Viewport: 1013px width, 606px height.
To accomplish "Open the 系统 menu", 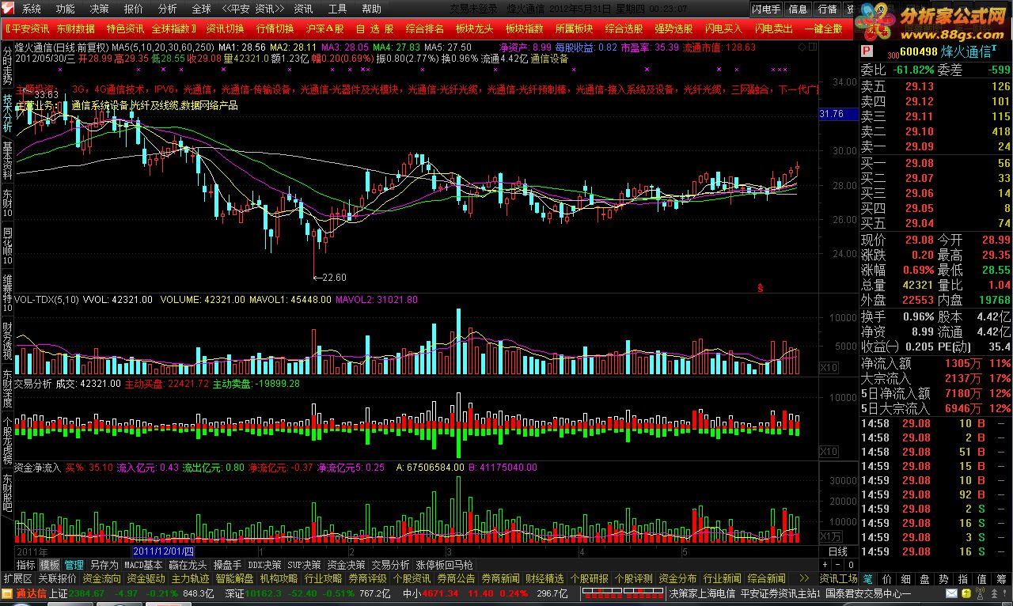I will [32, 9].
